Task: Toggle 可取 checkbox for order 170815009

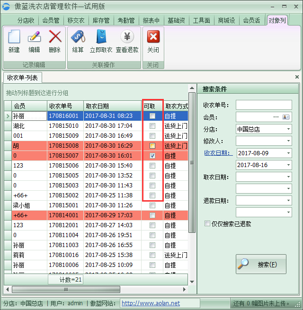Action: (152, 136)
